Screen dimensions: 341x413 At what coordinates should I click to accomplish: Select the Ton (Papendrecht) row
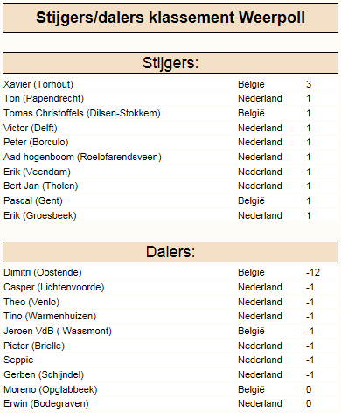pos(170,99)
